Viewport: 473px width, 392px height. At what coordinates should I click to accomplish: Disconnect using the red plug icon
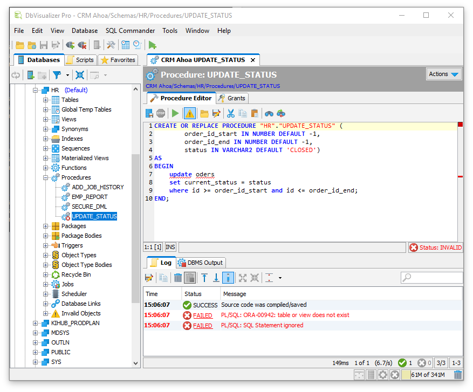coord(82,45)
